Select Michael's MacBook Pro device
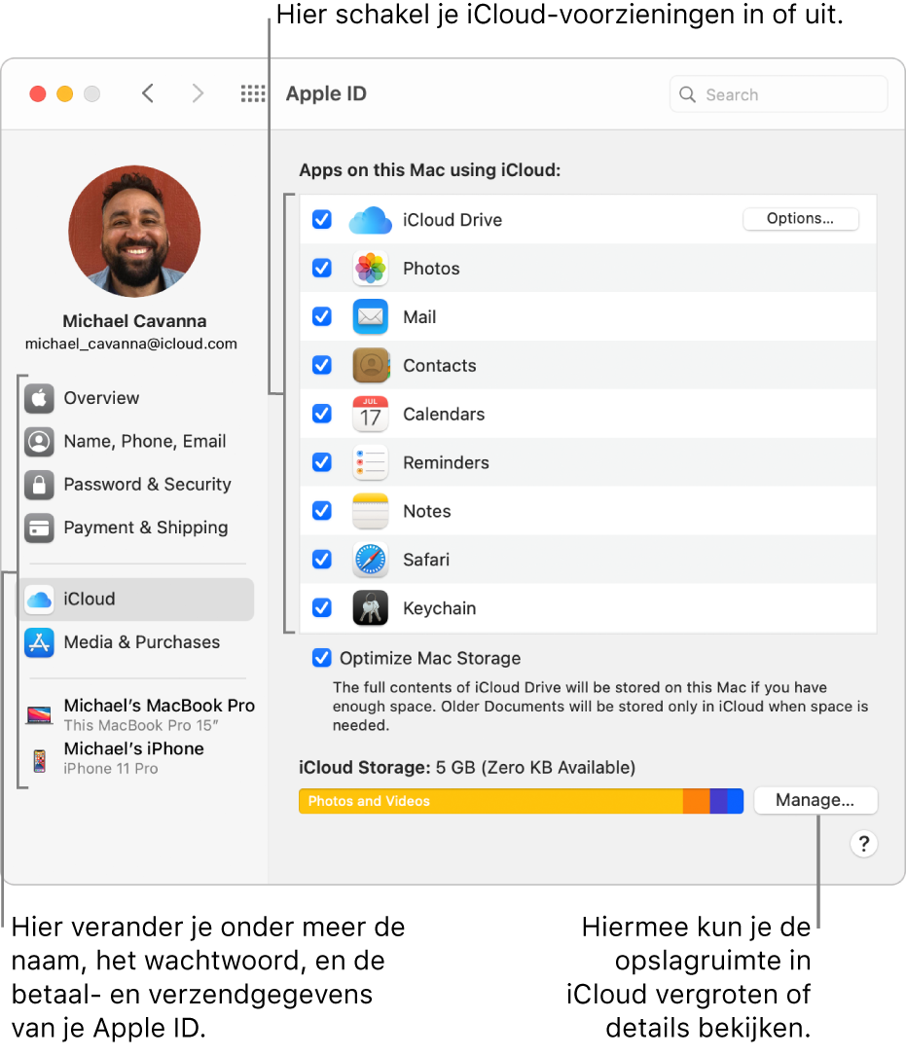The width and height of the screenshot is (906, 1056). pyautogui.click(x=140, y=714)
